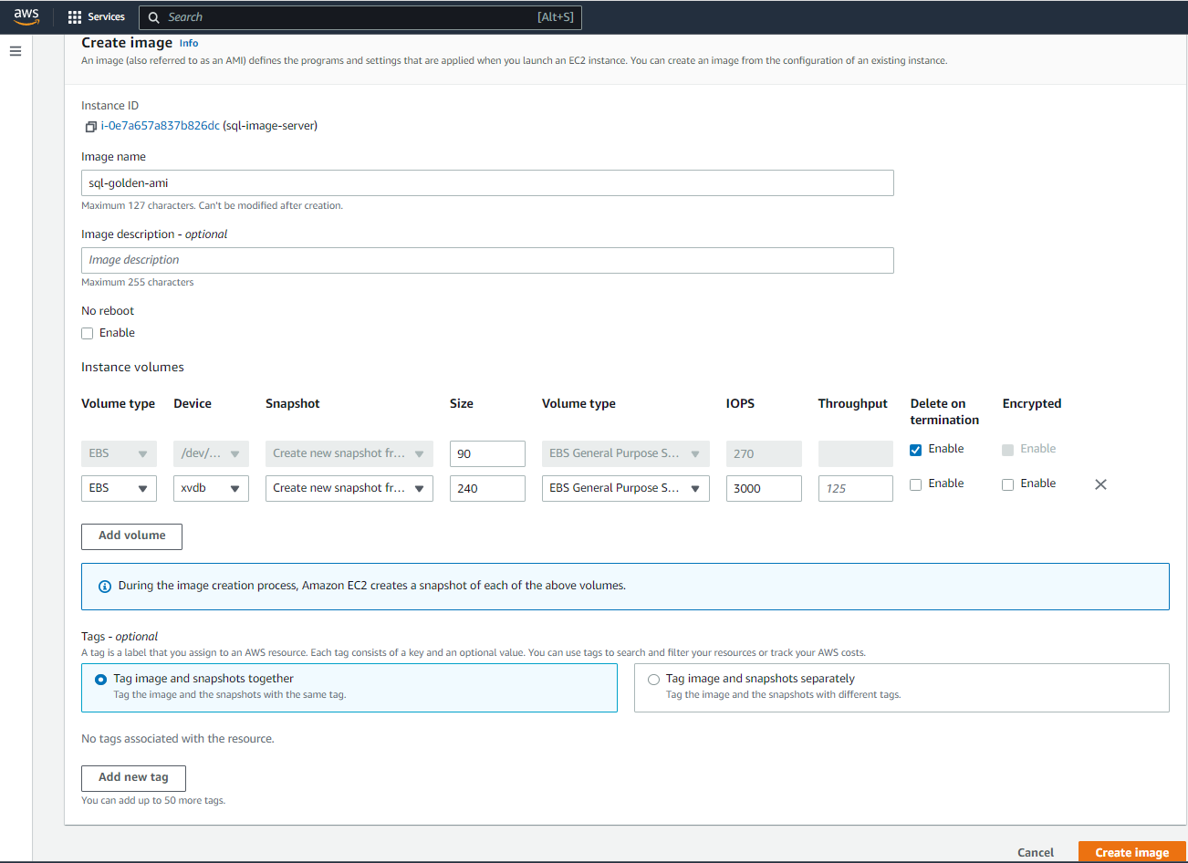Click the Image description field
The width and height of the screenshot is (1188, 863).
click(487, 260)
